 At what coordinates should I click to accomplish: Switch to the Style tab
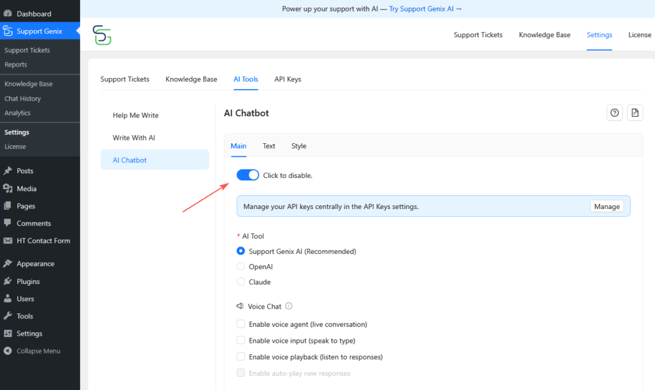tap(299, 146)
